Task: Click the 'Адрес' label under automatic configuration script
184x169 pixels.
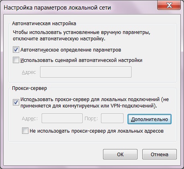Action: (x=29, y=72)
